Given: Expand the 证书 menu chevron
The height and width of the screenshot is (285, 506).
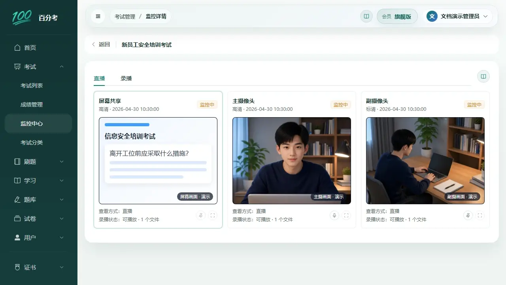Looking at the screenshot, I should pos(62,267).
